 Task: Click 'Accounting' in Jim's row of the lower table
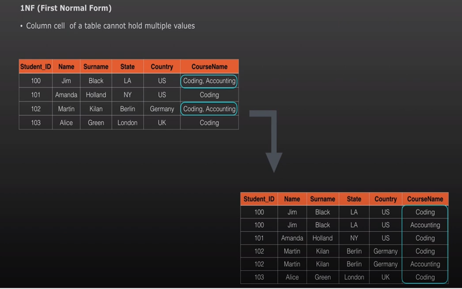425,225
